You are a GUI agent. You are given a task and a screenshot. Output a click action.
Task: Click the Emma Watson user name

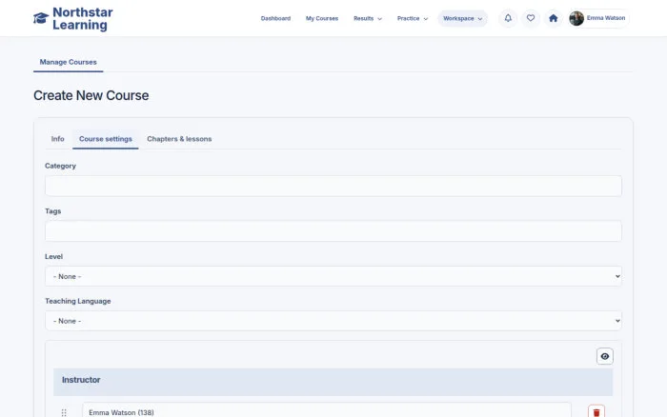606,18
